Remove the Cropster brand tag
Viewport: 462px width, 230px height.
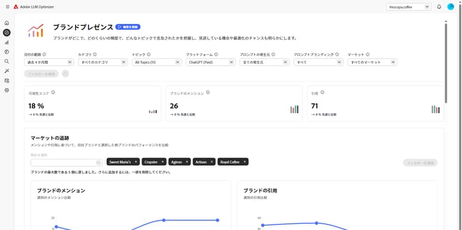pyautogui.click(x=163, y=162)
